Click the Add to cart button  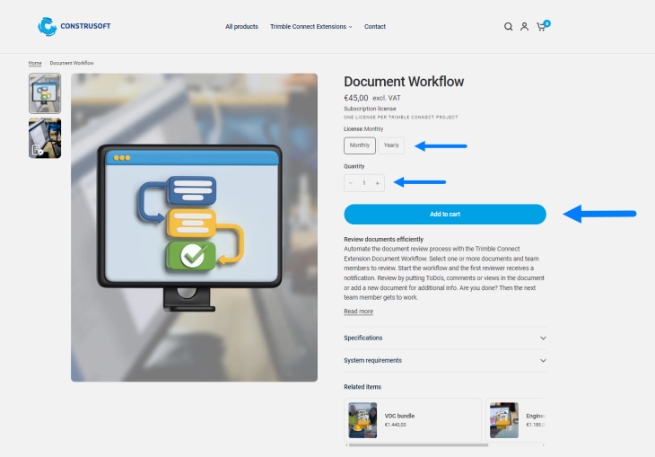coord(445,214)
